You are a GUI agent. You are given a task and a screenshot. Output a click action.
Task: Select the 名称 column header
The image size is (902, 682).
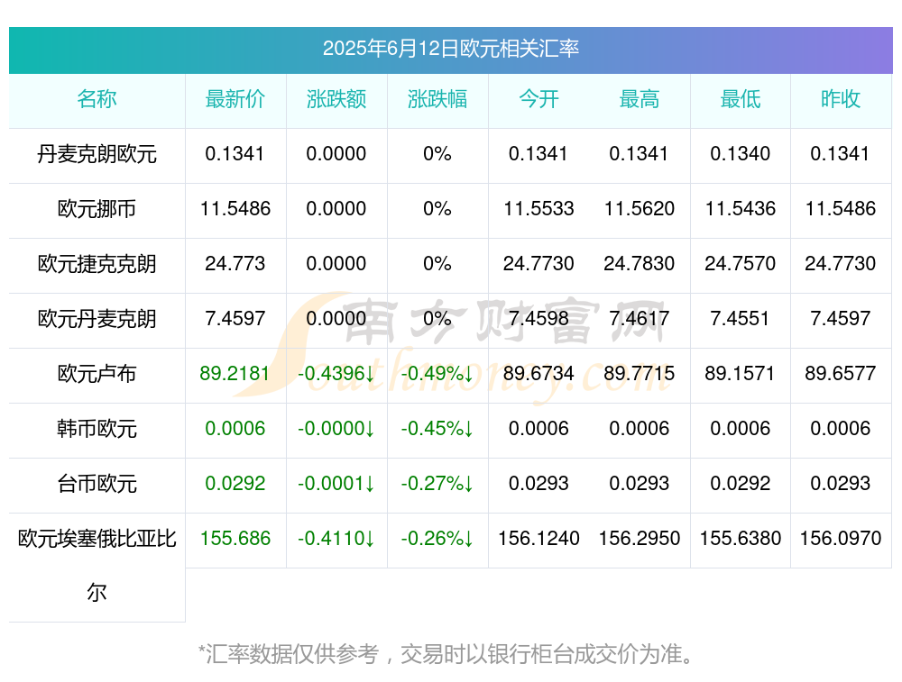click(97, 99)
